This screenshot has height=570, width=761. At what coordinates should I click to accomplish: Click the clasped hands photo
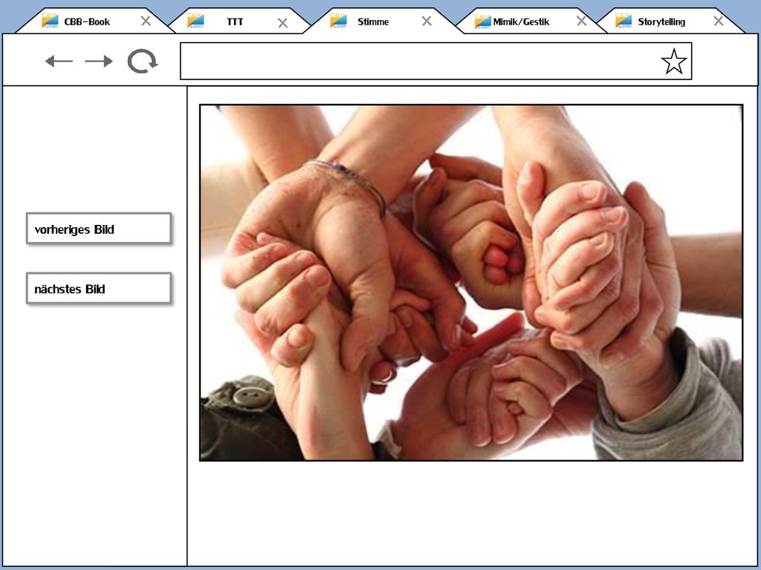click(x=471, y=283)
